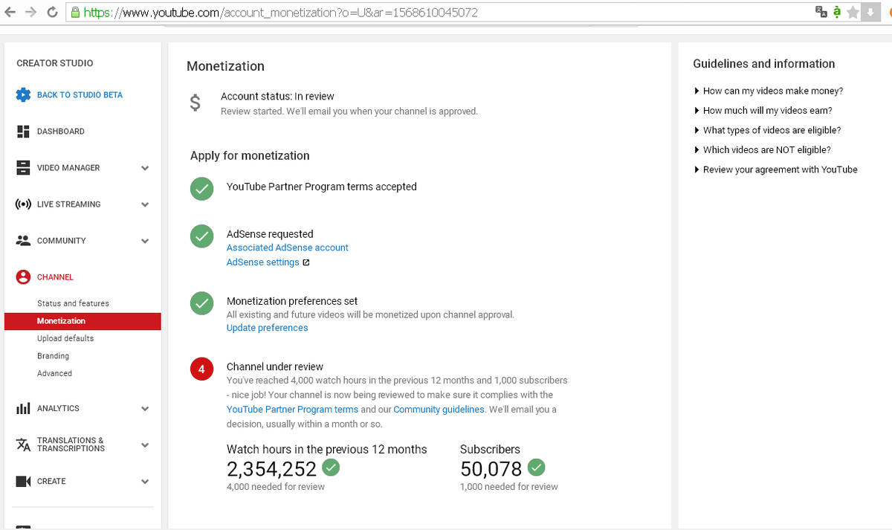The height and width of the screenshot is (530, 892).
Task: Click the 'Account status: In review' text
Action: [277, 97]
